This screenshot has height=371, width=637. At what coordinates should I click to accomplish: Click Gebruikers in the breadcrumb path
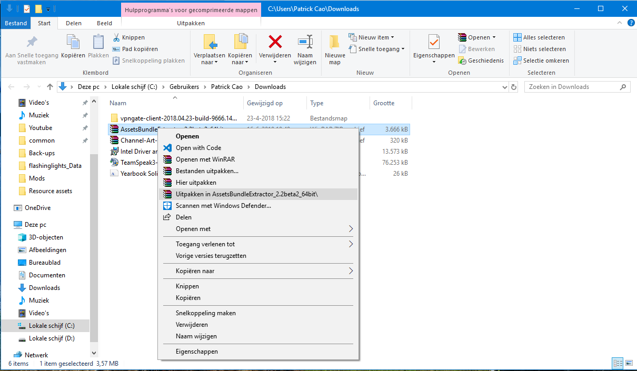point(184,87)
